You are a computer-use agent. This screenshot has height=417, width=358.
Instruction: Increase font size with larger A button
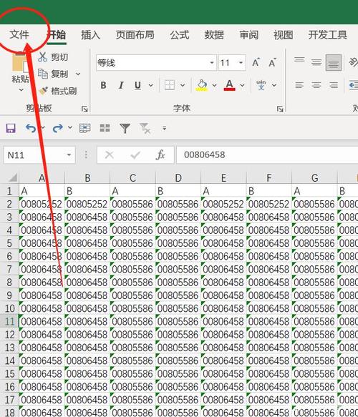pos(256,63)
